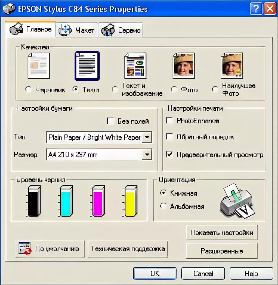Enable the PhotoEnhance checkbox
278x285 pixels.
point(170,120)
